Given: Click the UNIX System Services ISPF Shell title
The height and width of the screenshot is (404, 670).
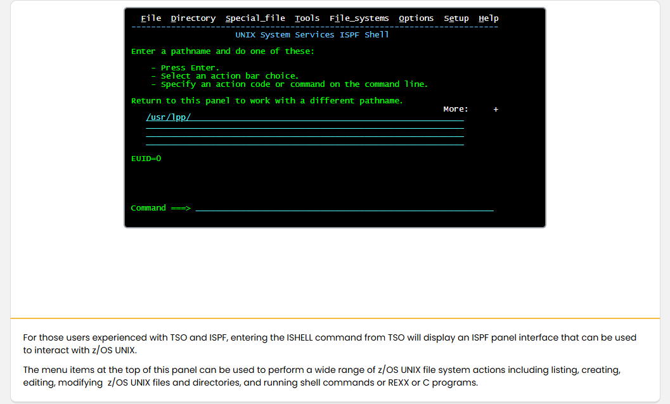Looking at the screenshot, I should (x=312, y=35).
